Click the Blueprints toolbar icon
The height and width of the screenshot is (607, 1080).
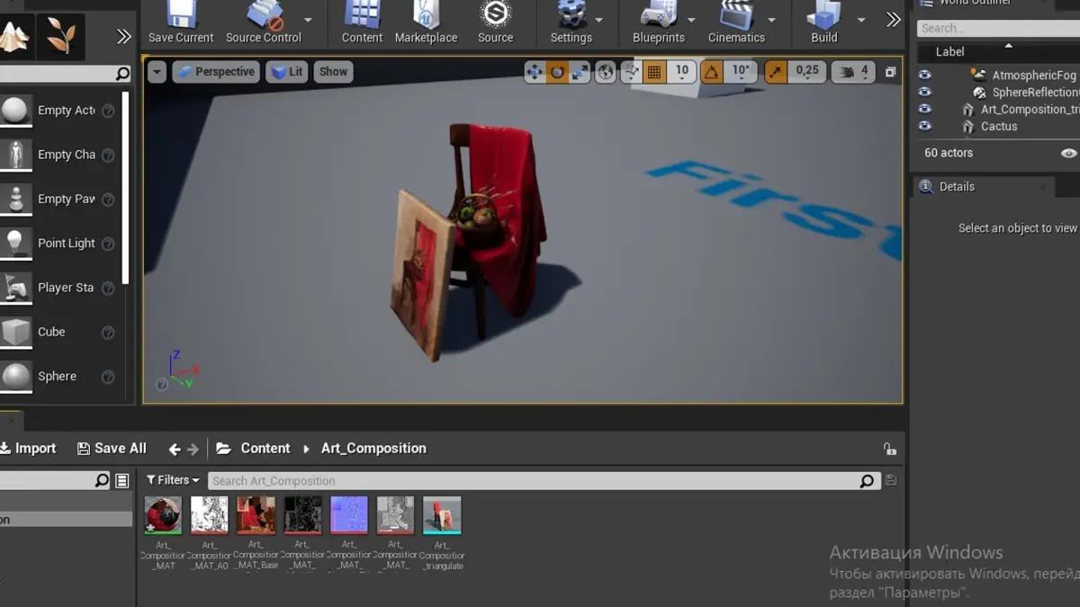[x=658, y=14]
